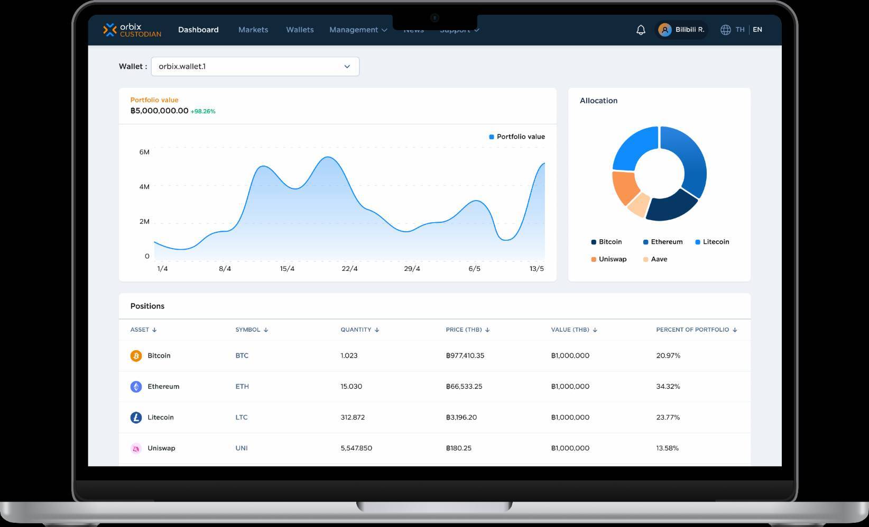This screenshot has height=527, width=869.
Task: Click the Litecoin coin icon in Positions
Action: pos(136,417)
